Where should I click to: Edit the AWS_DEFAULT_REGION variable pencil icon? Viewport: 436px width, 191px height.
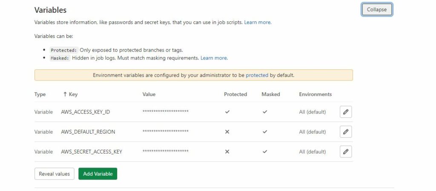(346, 132)
